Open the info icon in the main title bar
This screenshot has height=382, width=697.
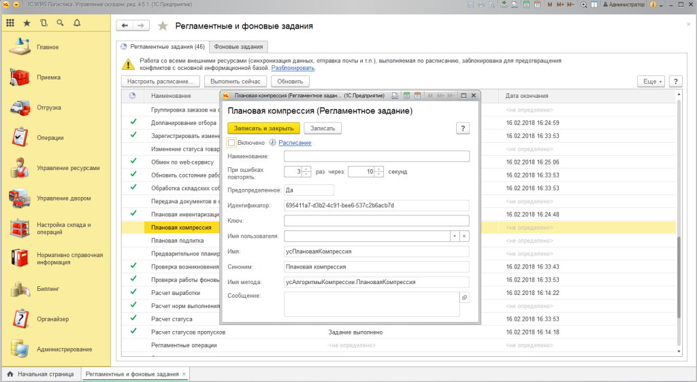pyautogui.click(x=653, y=5)
